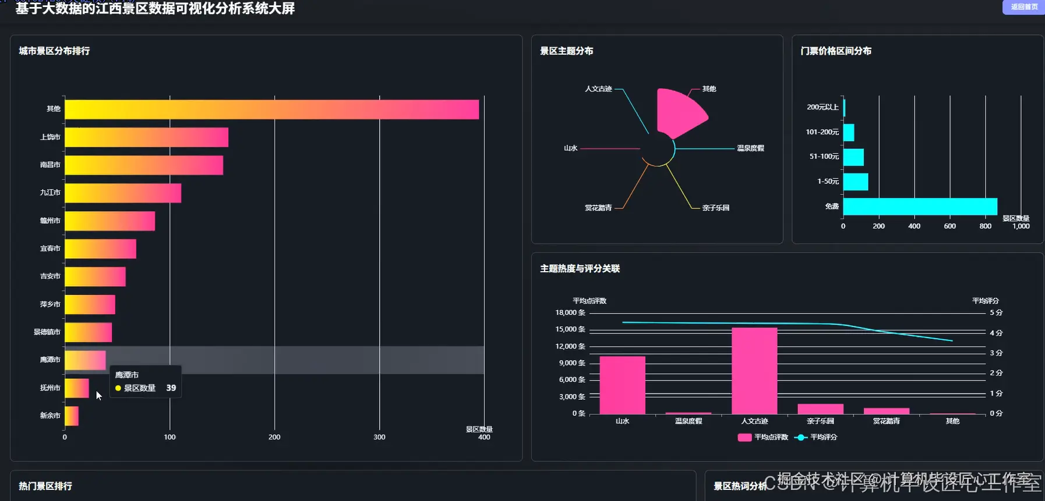The width and height of the screenshot is (1045, 501).
Task: Click the 景区数量 39 tooltip value
Action: pyautogui.click(x=171, y=388)
